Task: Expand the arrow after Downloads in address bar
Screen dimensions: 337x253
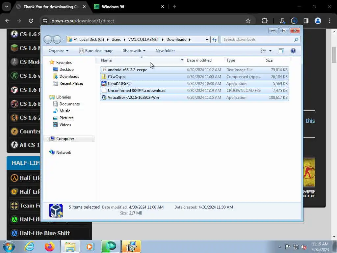Action: click(x=190, y=40)
